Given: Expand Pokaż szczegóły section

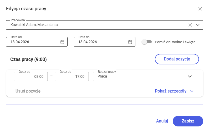Looking at the screenshot, I should tap(171, 91).
